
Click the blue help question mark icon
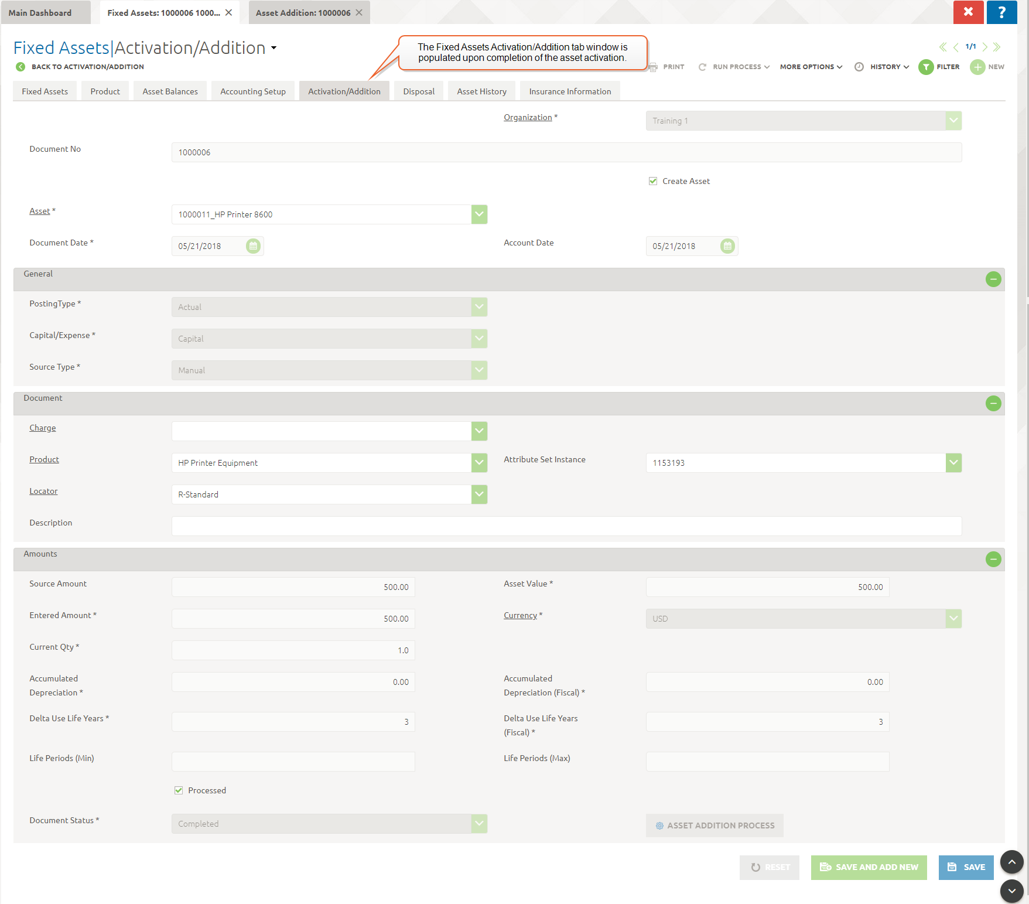(1001, 12)
